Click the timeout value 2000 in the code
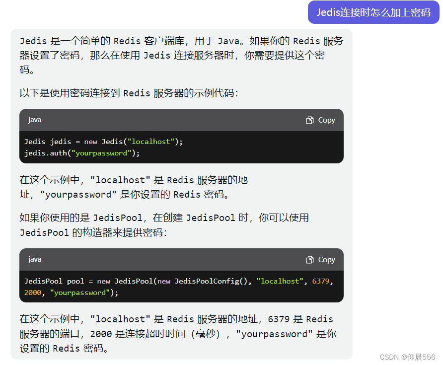The width and height of the screenshot is (443, 365). tap(32, 292)
